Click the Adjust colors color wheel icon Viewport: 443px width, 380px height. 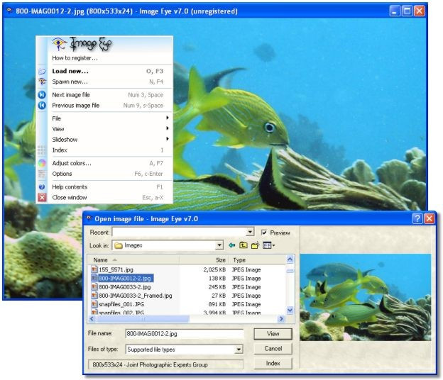pos(42,163)
